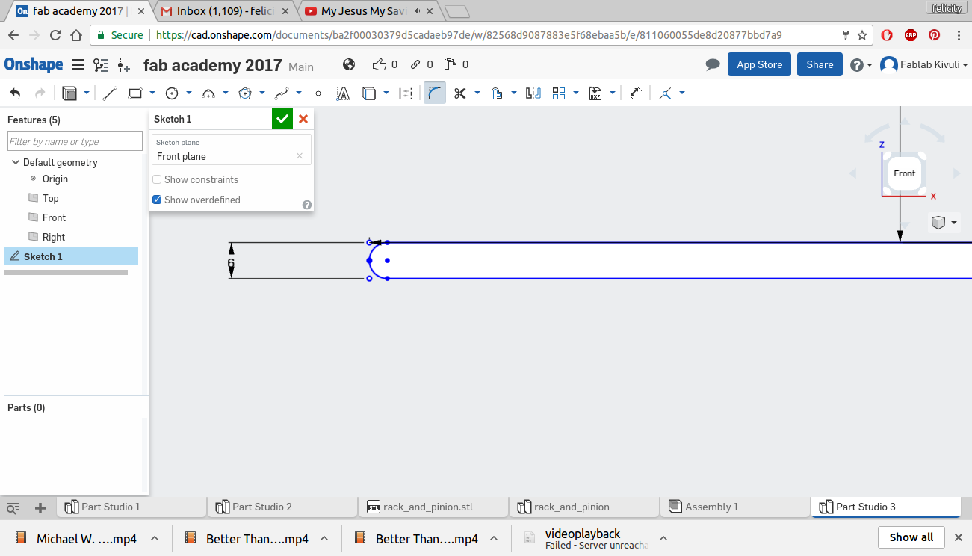Select the Polygon sketch tool
972x556 pixels.
(245, 93)
